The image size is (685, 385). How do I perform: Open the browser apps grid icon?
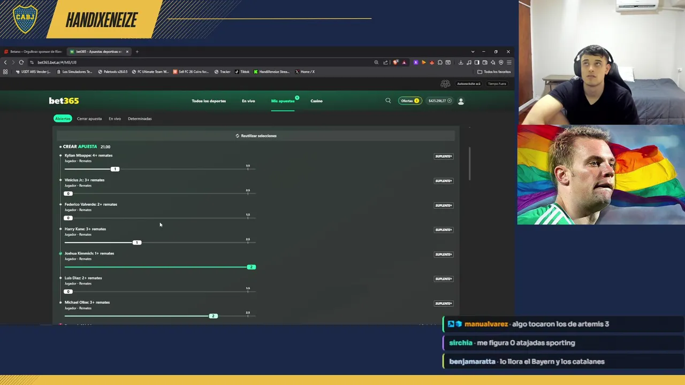(x=5, y=72)
